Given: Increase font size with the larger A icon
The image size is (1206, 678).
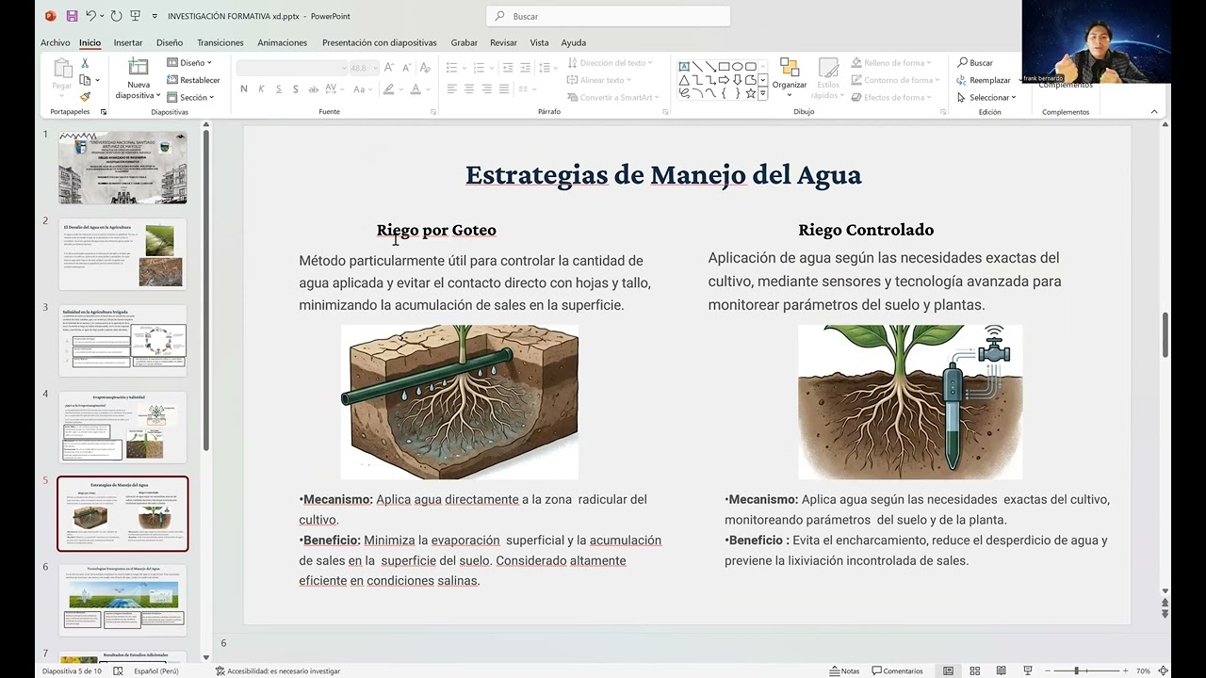Looking at the screenshot, I should [390, 68].
